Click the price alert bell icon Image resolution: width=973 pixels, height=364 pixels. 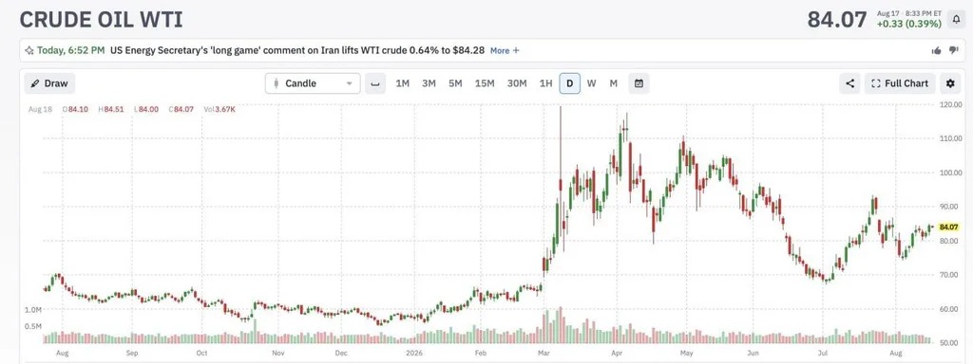point(956,19)
